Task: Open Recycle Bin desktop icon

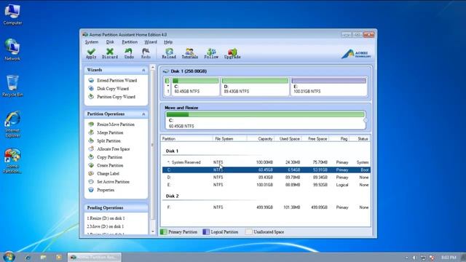Action: point(12,86)
